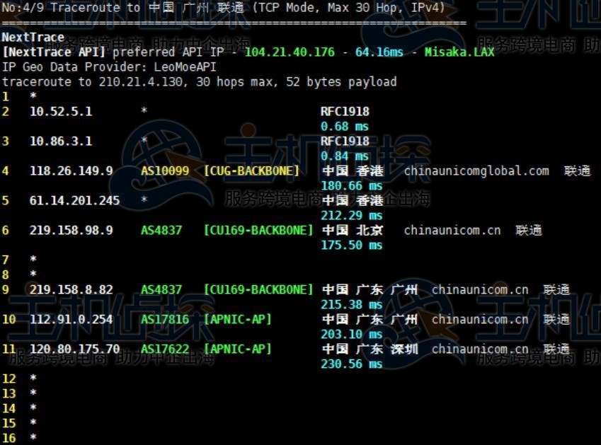Click the NextTrace title text
The width and height of the screenshot is (601, 445).
point(33,37)
